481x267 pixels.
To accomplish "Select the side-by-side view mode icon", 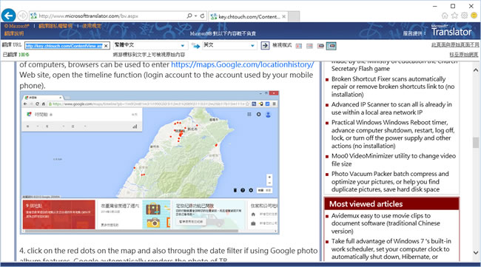I will [298, 46].
